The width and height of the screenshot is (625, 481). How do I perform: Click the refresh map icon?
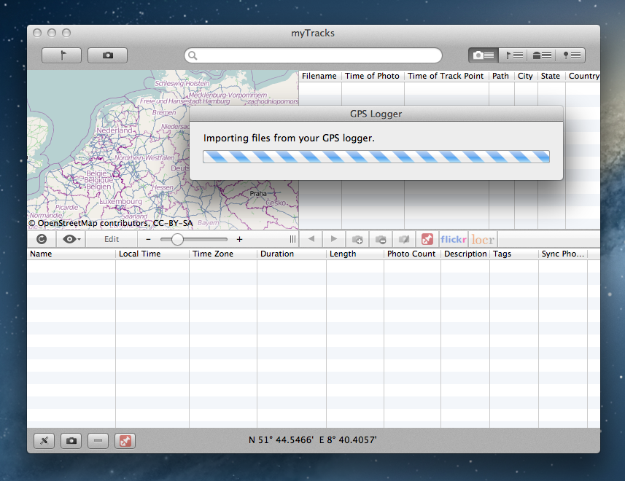pos(42,239)
